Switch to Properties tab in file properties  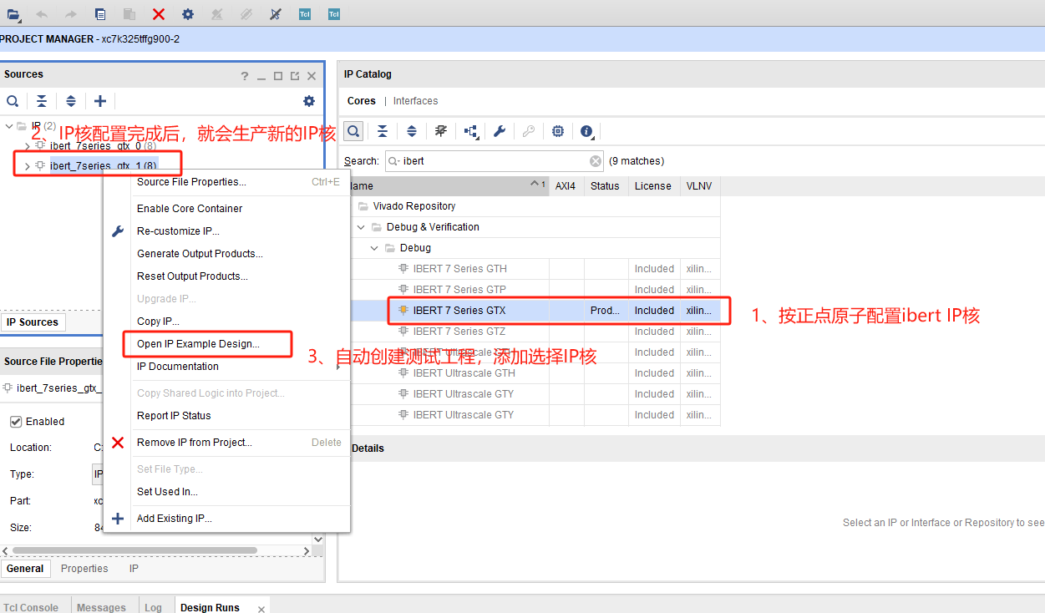coord(84,569)
